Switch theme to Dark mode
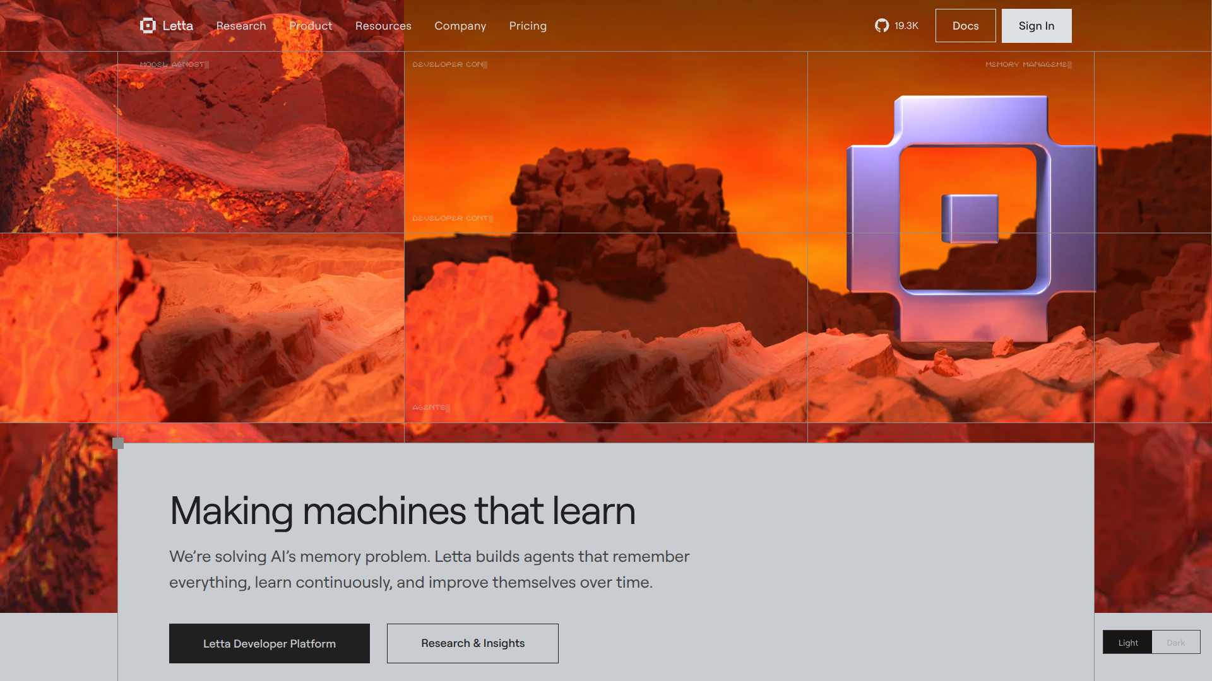This screenshot has height=681, width=1212. [x=1175, y=643]
